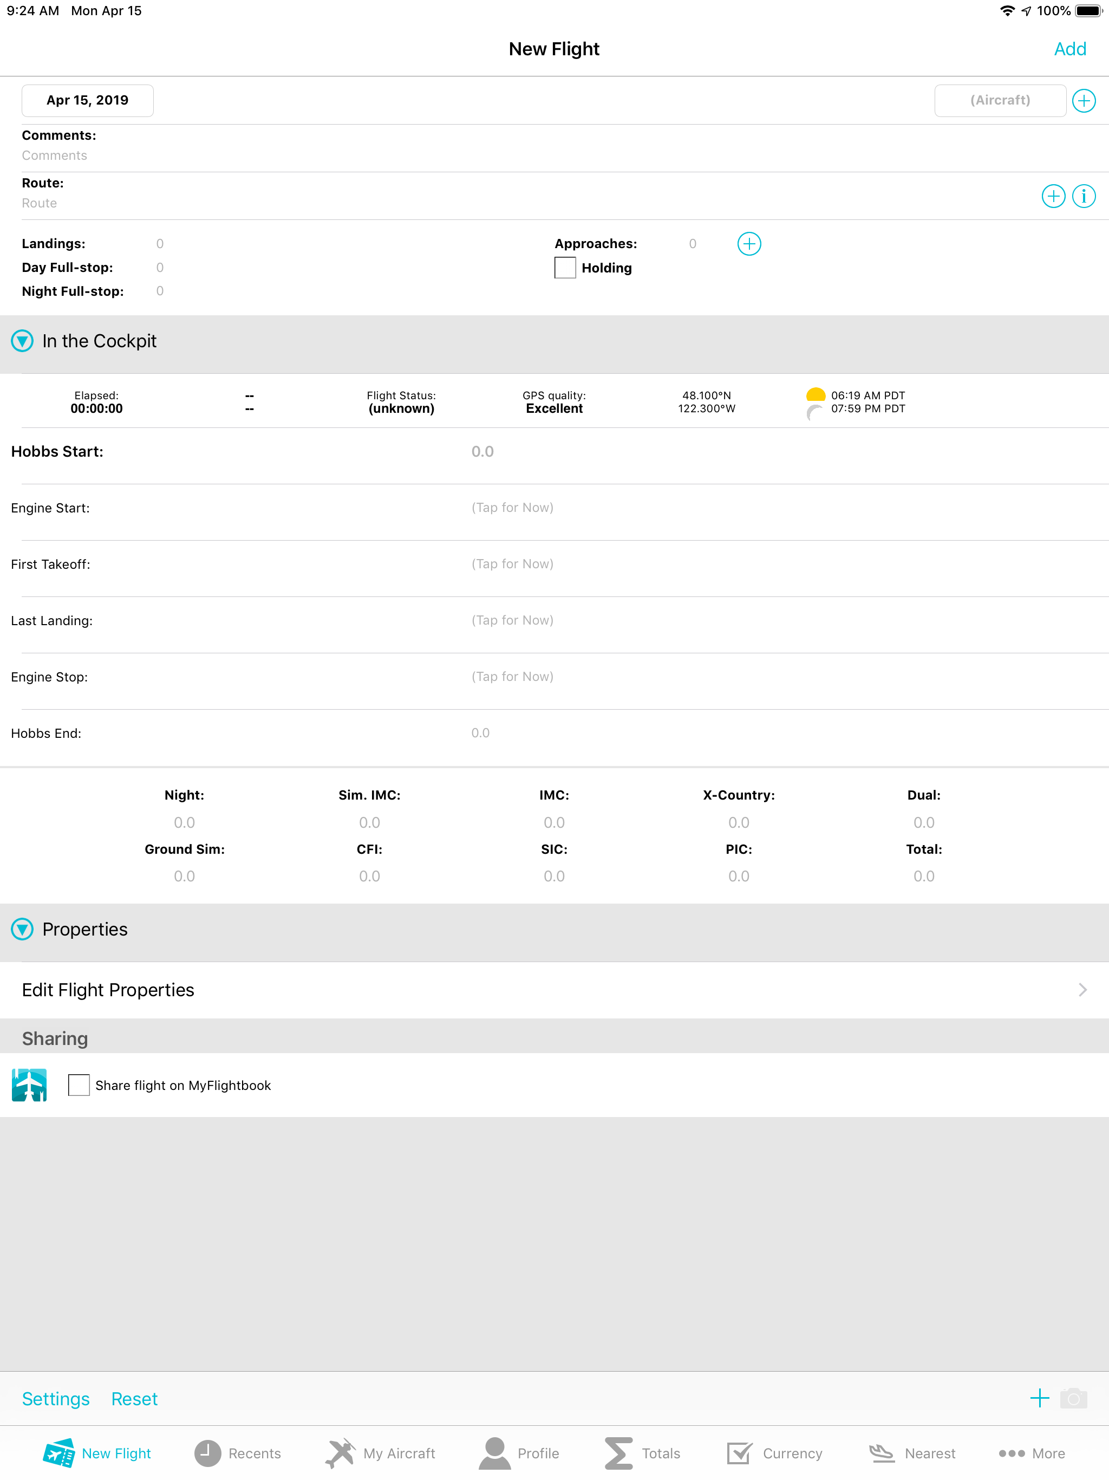Screen dimensions: 1109x1480
Task: Open the Aircraft selector
Action: 1000,100
